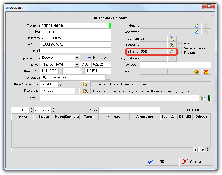The image size is (222, 175).
Task: Expand the Гражданство dropdown
Action: tap(77, 58)
